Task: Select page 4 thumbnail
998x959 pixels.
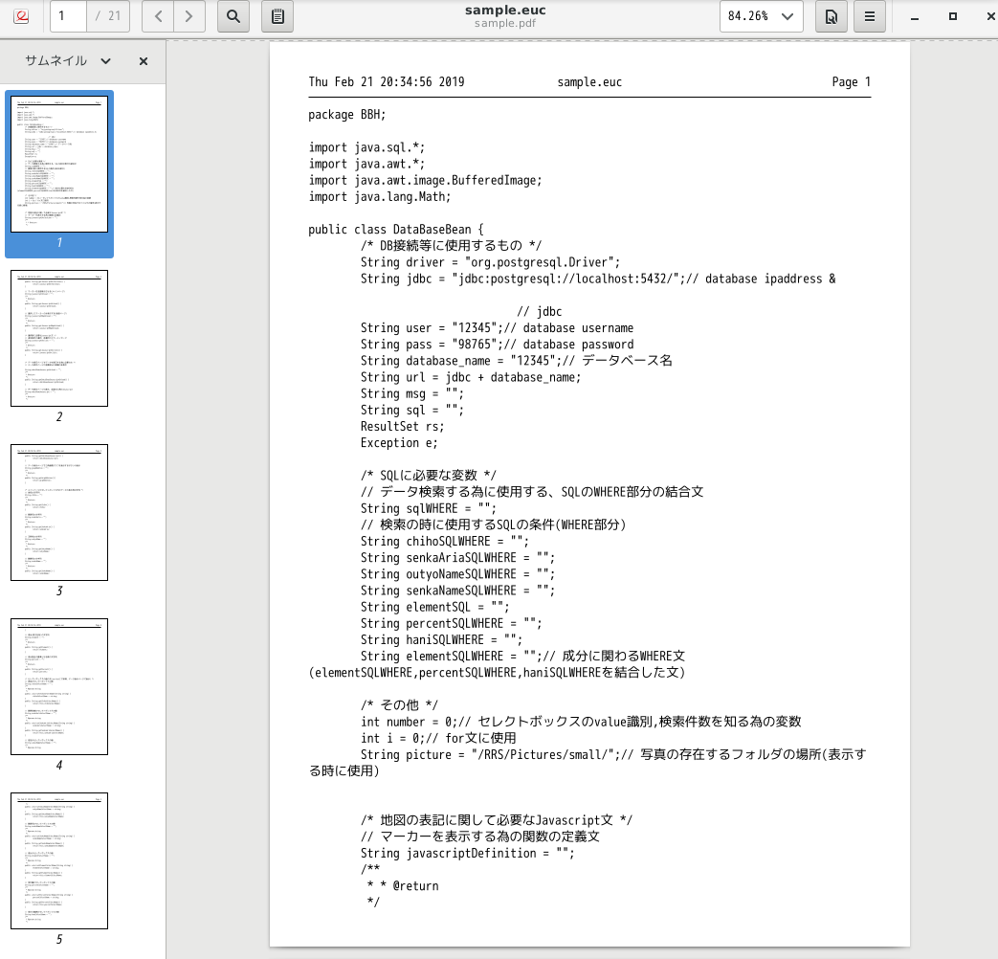Action: click(59, 686)
